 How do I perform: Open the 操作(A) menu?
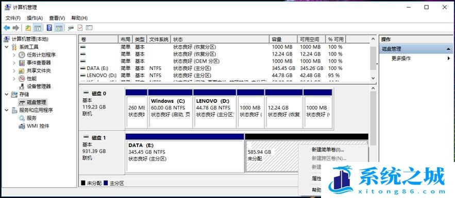coord(35,18)
